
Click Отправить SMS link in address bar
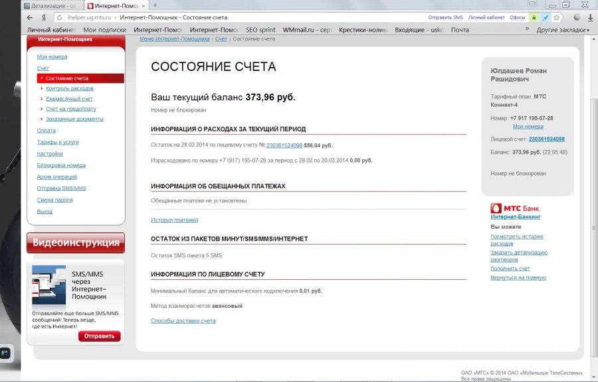(x=445, y=17)
